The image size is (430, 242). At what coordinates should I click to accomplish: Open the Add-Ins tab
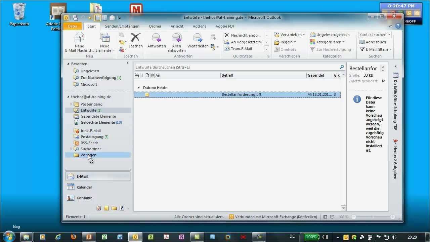(200, 26)
